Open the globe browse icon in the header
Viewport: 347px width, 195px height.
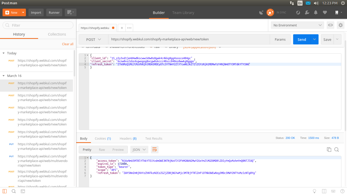point(298,12)
